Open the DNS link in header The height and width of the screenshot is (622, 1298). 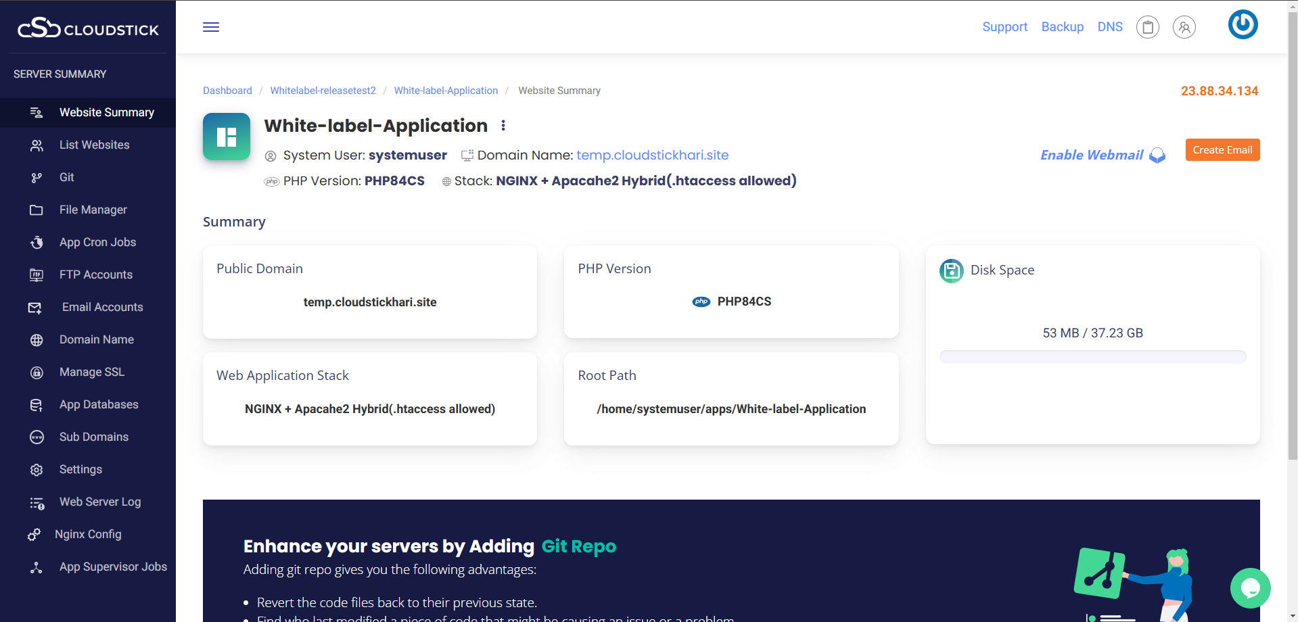pyautogui.click(x=1109, y=27)
